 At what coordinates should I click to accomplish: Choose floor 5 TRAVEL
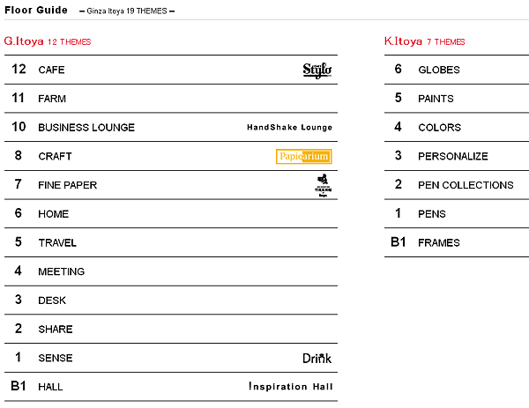(x=171, y=243)
